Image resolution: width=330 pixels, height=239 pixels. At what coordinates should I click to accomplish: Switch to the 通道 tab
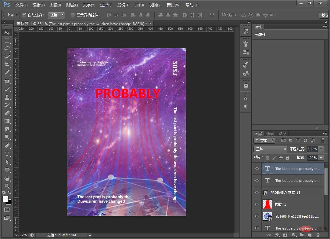(270, 134)
